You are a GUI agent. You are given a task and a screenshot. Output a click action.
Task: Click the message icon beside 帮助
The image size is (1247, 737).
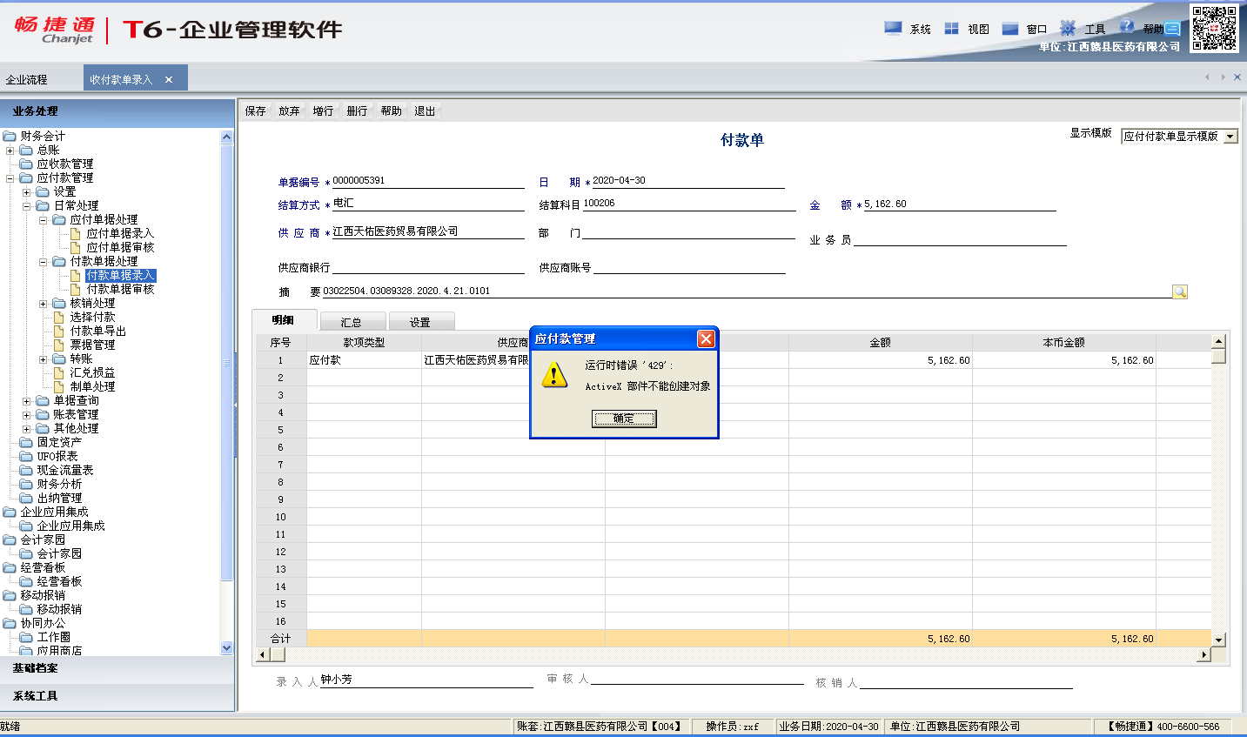coord(1173,29)
